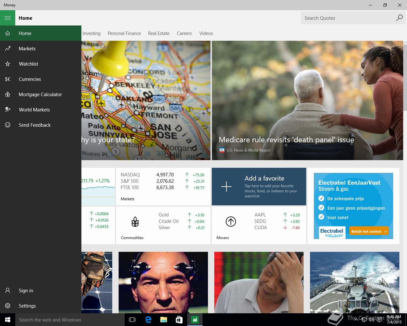
Task: Click the search magnifier icon
Action: pyautogui.click(x=399, y=18)
